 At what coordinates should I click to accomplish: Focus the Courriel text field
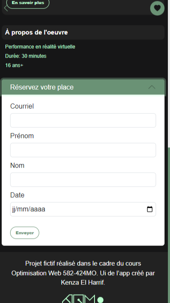click(x=83, y=120)
